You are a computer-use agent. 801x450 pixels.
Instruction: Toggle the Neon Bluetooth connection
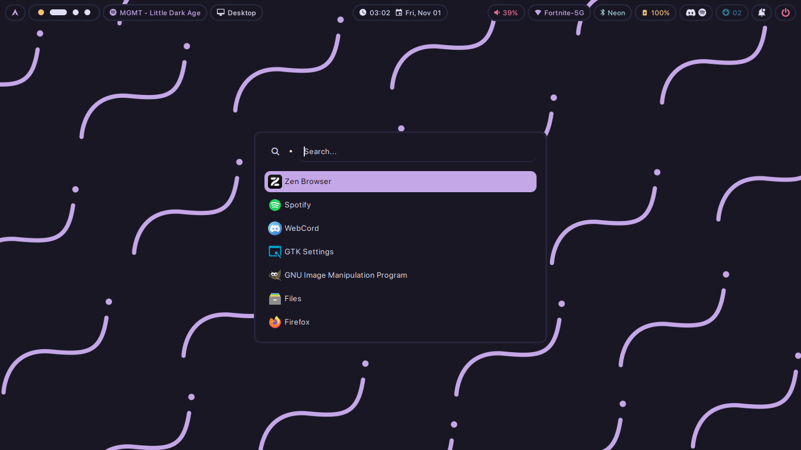[612, 12]
